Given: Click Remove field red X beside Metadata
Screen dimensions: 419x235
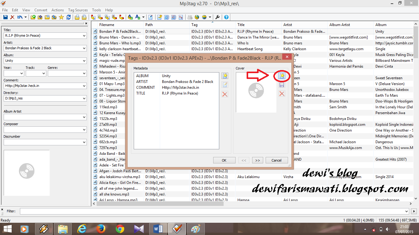Looking at the screenshot, I should 225,94.
